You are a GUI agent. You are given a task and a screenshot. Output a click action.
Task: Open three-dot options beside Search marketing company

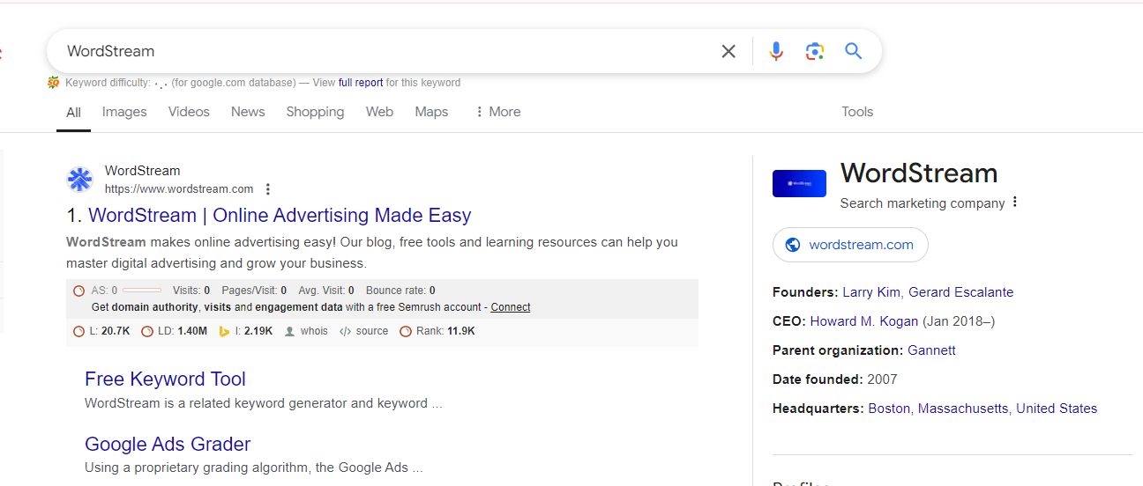[x=1015, y=202]
